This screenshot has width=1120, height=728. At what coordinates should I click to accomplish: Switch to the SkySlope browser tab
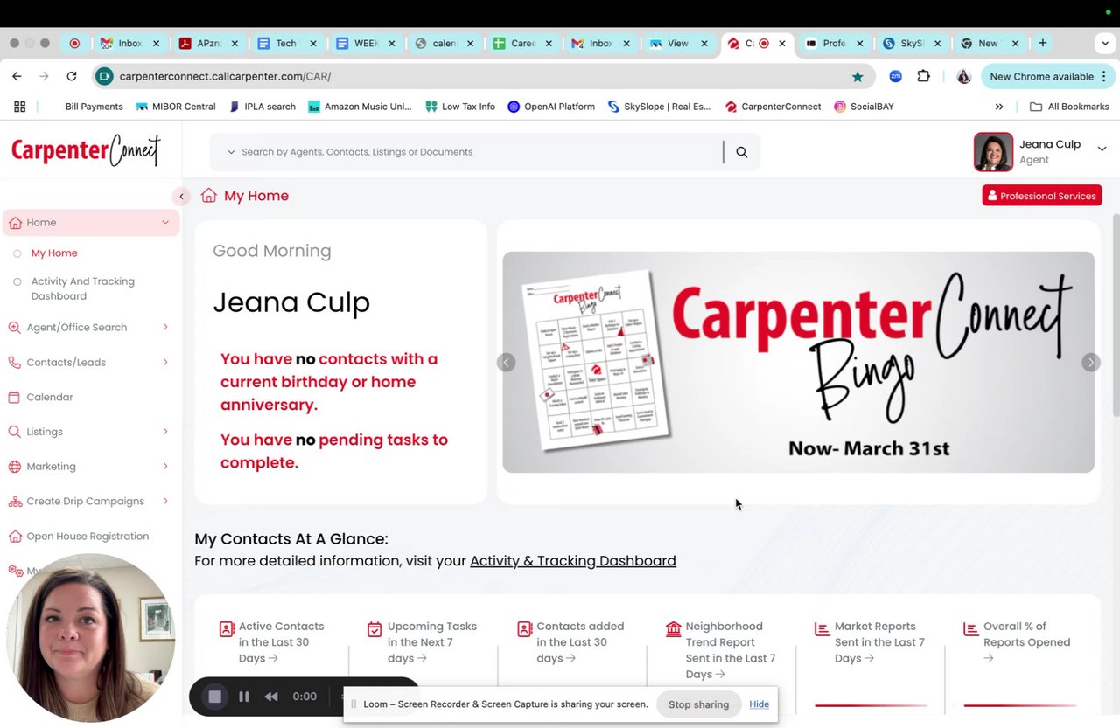click(912, 43)
